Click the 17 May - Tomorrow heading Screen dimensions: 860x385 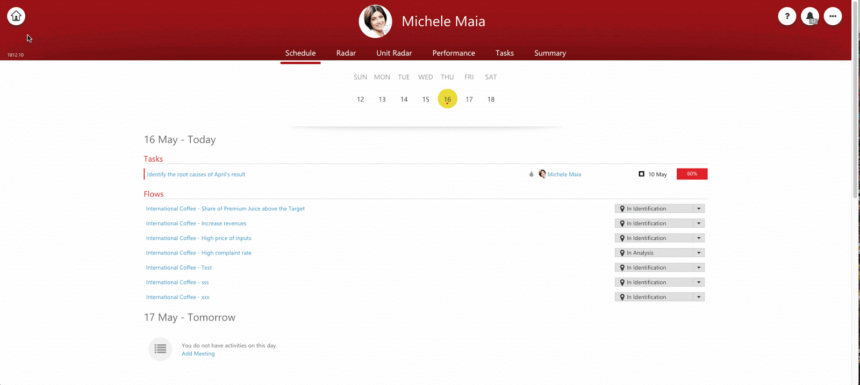coord(189,317)
